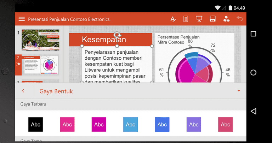Image resolution: width=272 pixels, height=143 pixels.
Task: Tap the battery status icon
Action: click(230, 8)
